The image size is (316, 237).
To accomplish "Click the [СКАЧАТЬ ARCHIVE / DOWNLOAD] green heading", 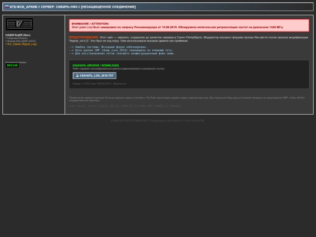I will [x=96, y=66].
